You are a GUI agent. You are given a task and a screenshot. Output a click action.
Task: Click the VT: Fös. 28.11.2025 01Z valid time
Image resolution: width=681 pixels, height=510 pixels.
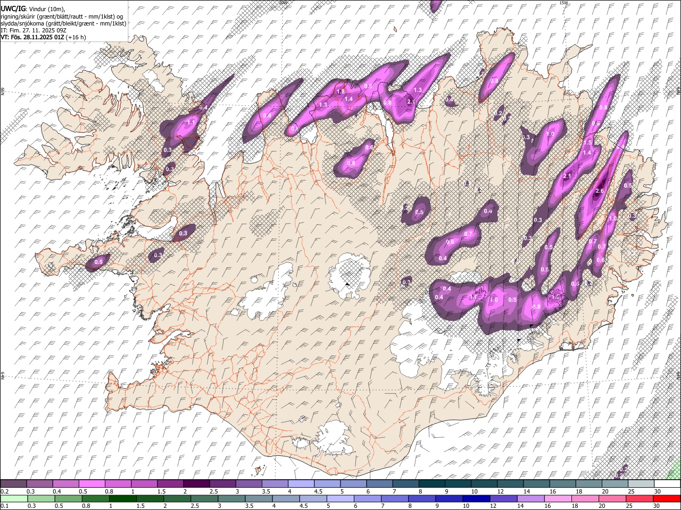(32, 37)
